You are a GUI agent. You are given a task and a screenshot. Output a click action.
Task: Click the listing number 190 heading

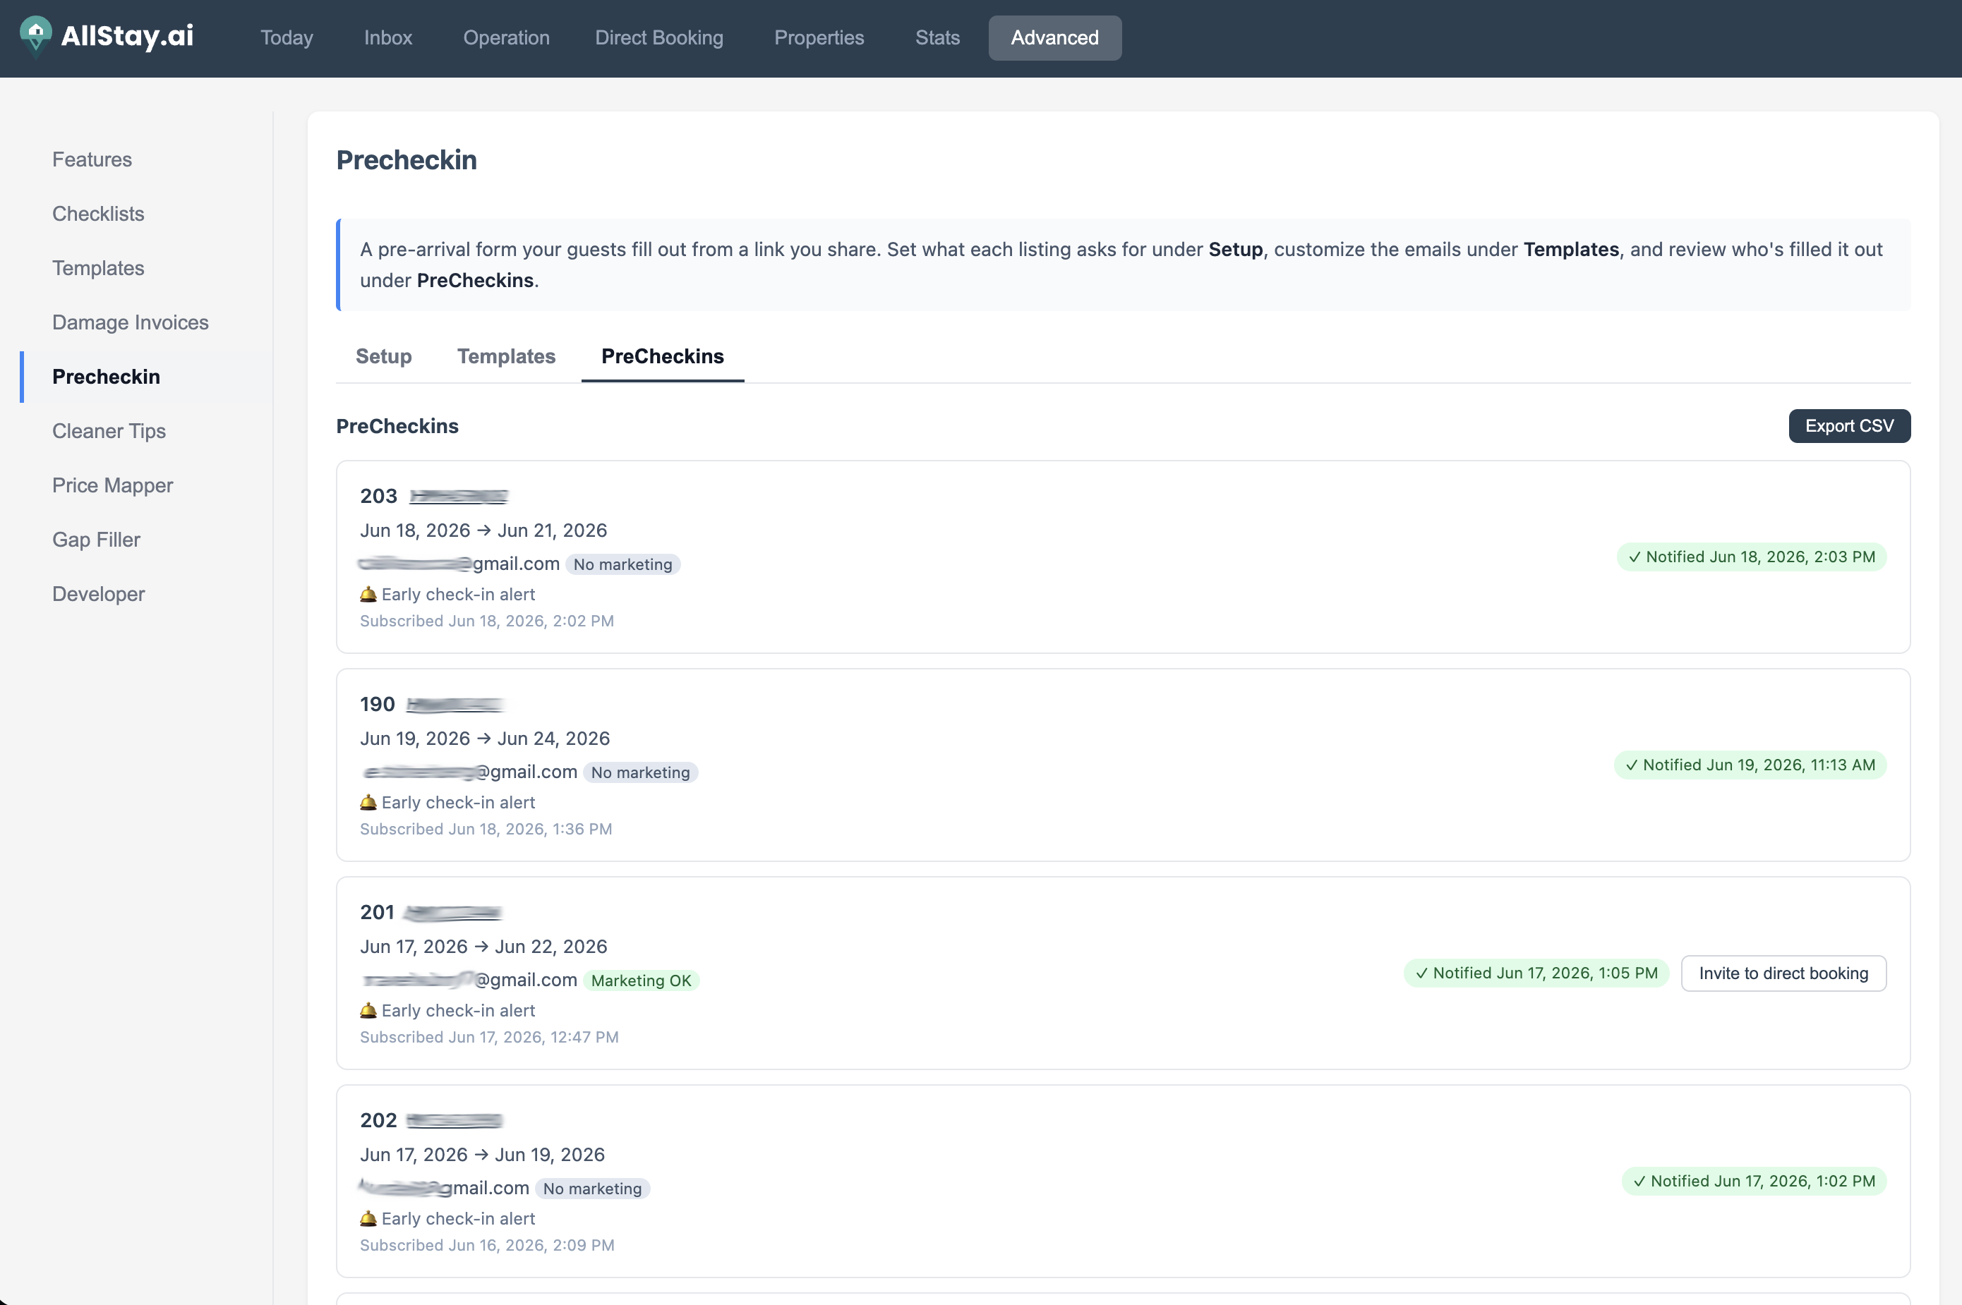click(378, 704)
